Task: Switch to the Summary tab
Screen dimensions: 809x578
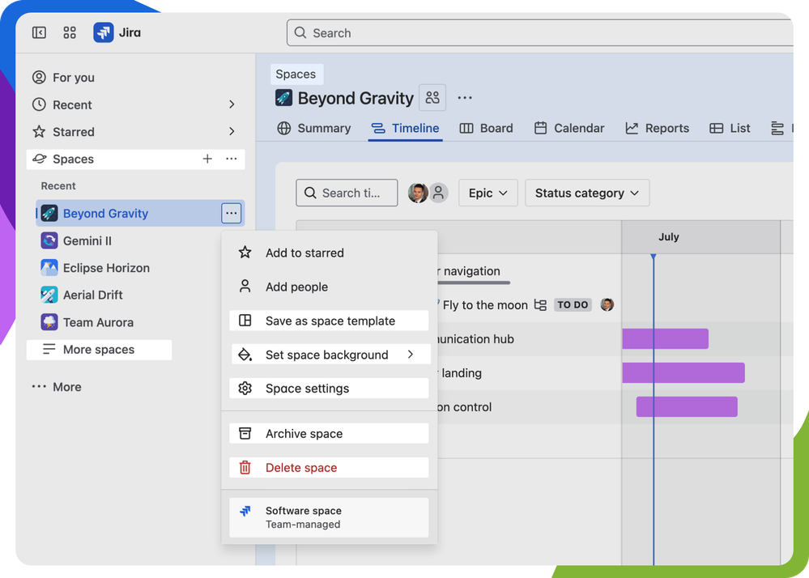Action: click(x=313, y=128)
